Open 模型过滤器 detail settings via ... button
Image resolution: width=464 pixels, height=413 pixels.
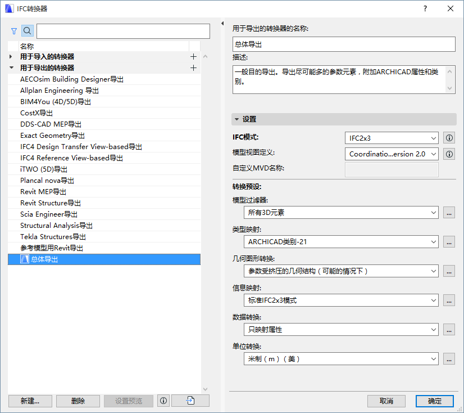pos(449,213)
